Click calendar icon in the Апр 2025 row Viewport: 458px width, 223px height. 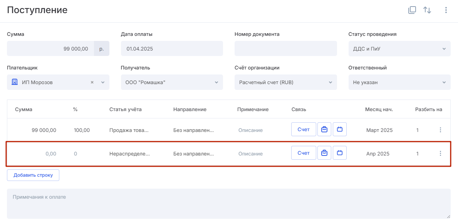340,153
